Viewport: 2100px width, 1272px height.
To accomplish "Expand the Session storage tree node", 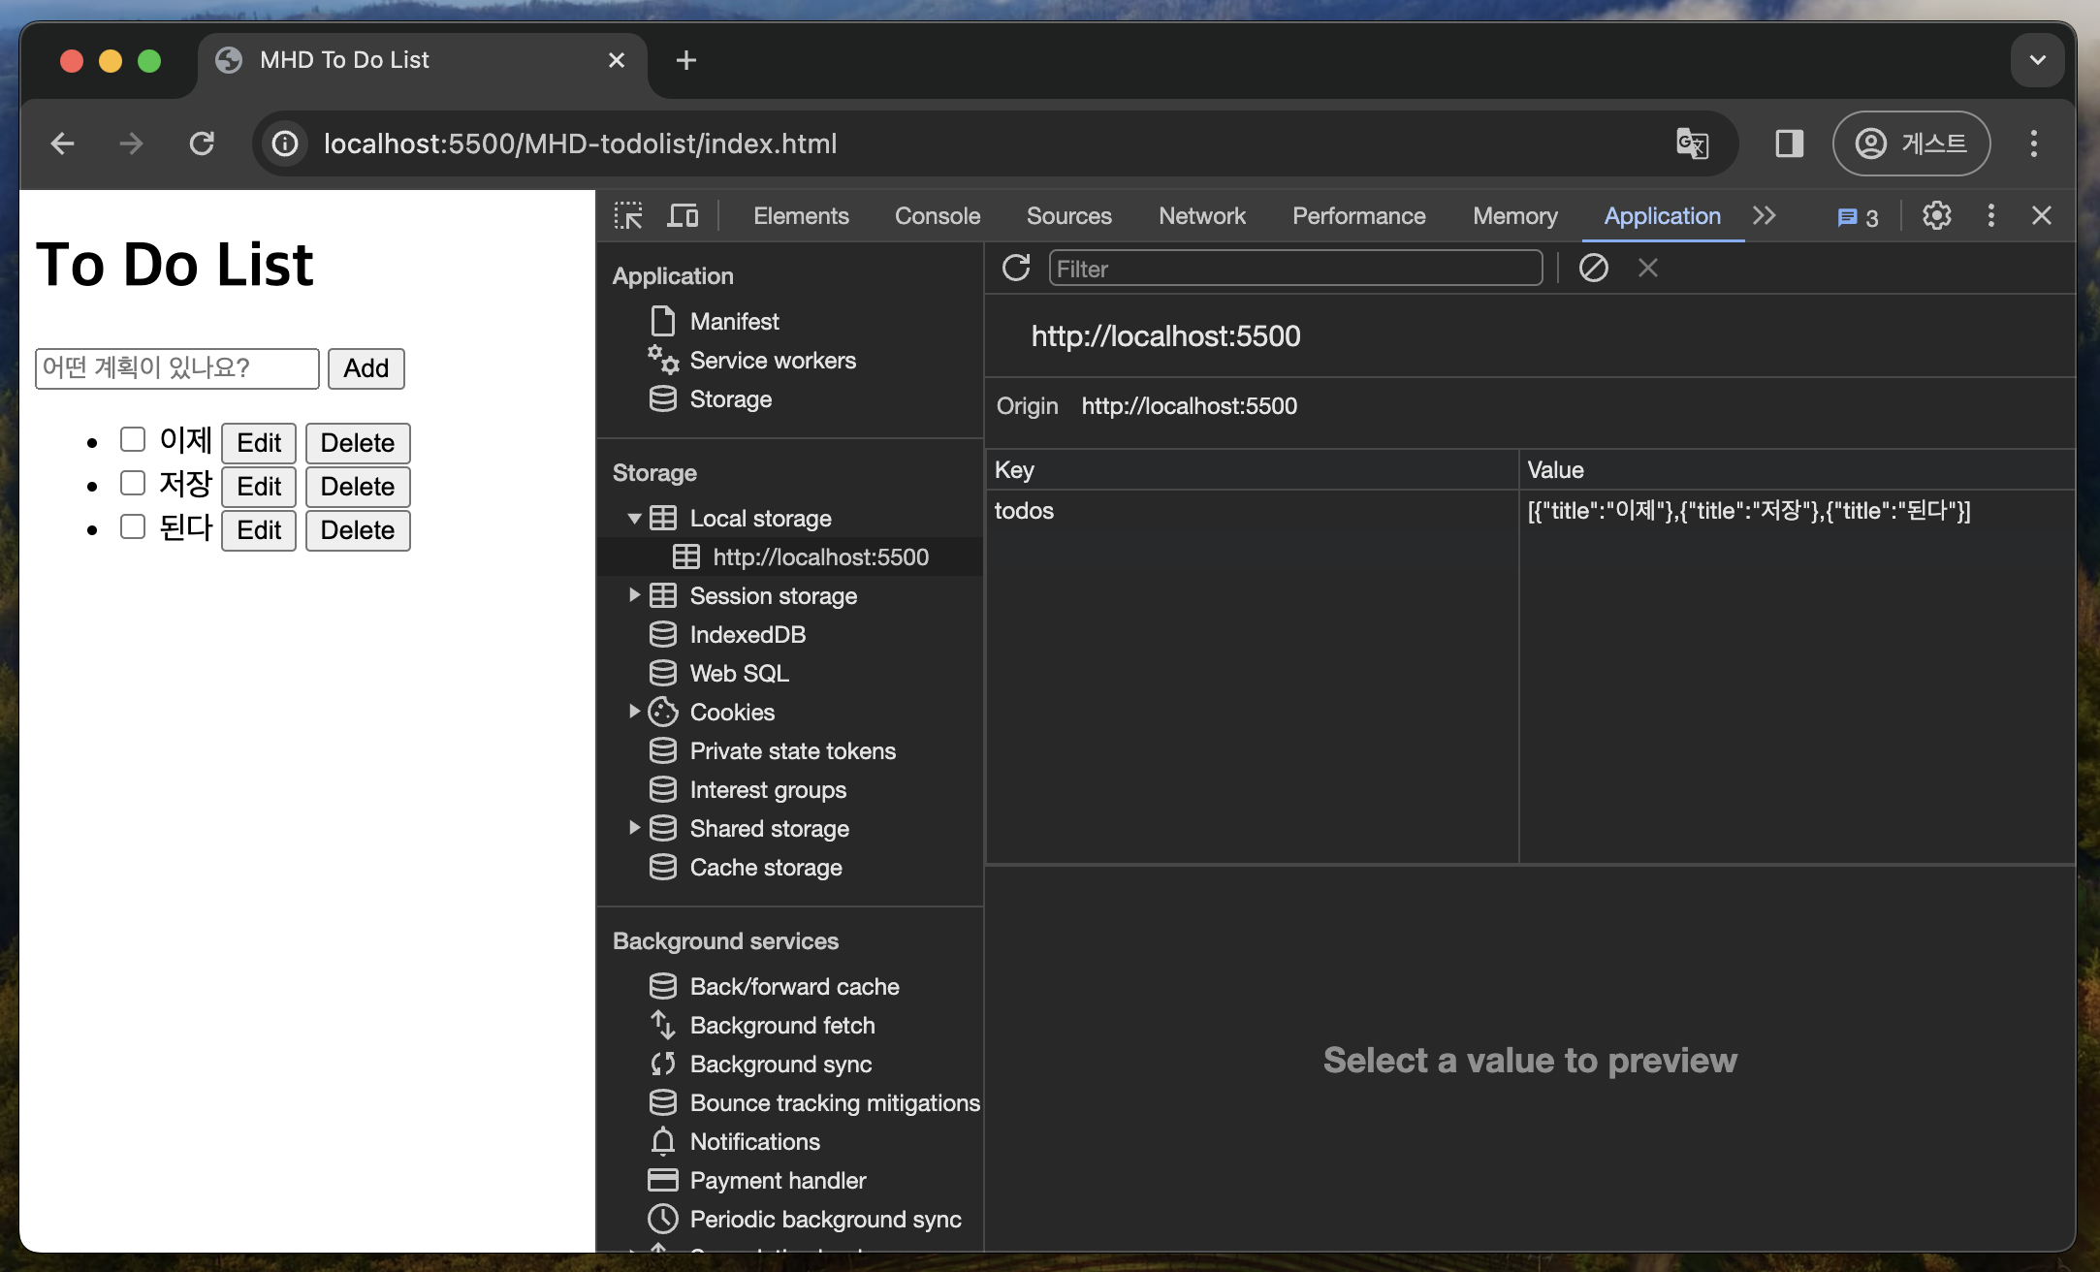I will pyautogui.click(x=634, y=595).
